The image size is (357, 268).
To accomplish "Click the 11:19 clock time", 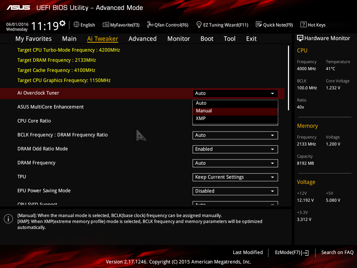I will point(45,26).
